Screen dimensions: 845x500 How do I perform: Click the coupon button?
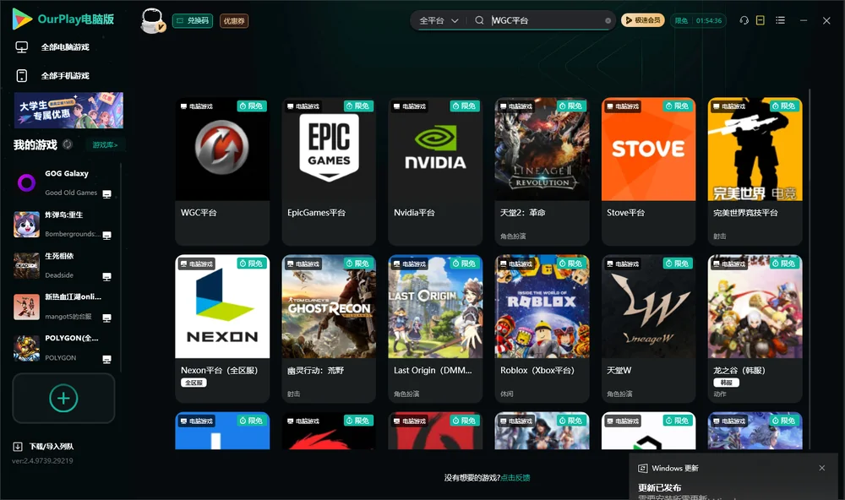tap(234, 21)
